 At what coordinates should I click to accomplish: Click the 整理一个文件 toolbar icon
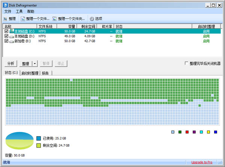click(x=23, y=18)
